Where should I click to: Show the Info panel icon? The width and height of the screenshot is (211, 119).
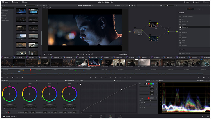coord(208,77)
